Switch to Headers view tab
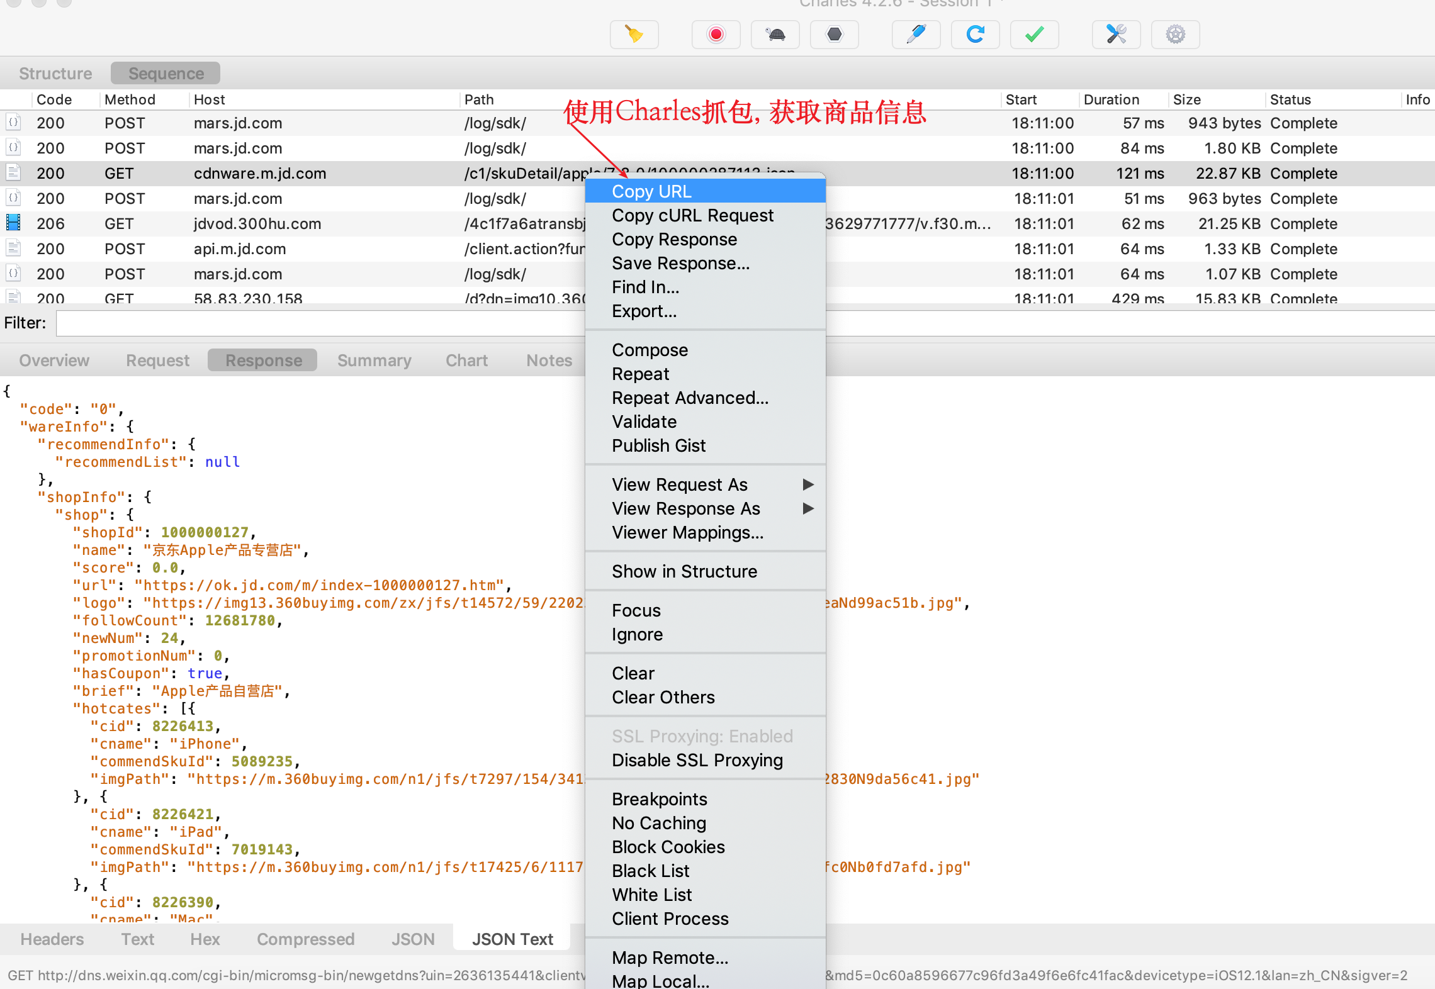Image resolution: width=1435 pixels, height=989 pixels. (52, 939)
